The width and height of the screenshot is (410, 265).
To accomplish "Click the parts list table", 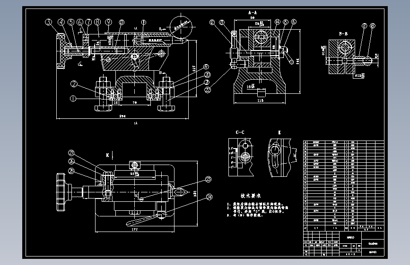I will (x=344, y=185).
